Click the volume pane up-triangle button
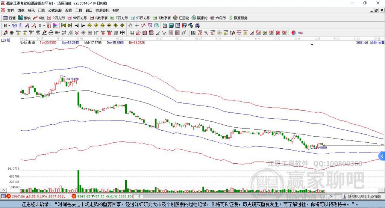This screenshot has height=208, width=385. pos(3,190)
